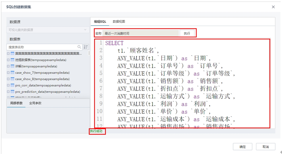This screenshot has height=154, width=282.
Task: Click table icon of 讲解 table
Action: click(x=13, y=66)
